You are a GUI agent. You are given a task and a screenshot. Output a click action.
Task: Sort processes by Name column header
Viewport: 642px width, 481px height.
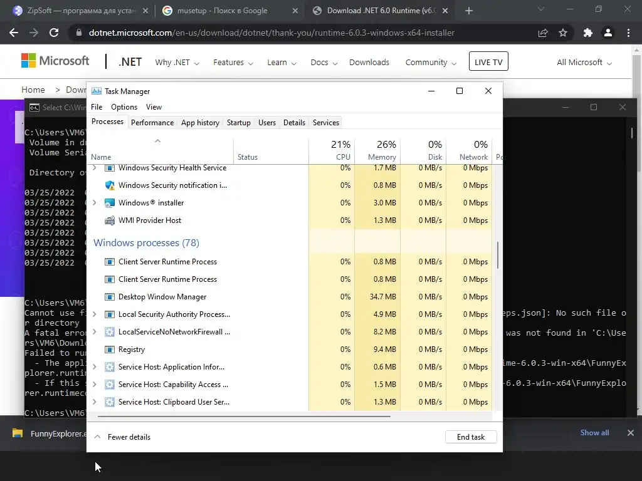tap(160, 150)
